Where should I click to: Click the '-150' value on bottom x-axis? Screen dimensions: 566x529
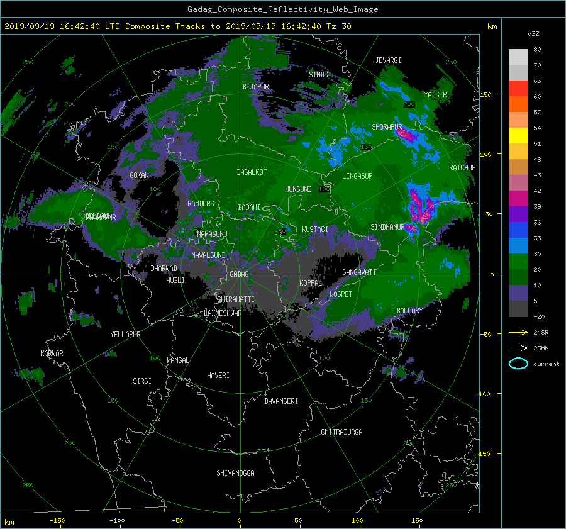click(57, 521)
